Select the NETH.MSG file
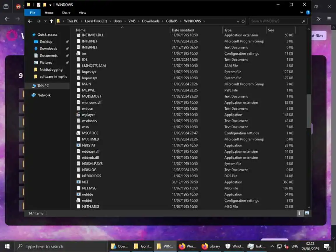 pos(90,207)
